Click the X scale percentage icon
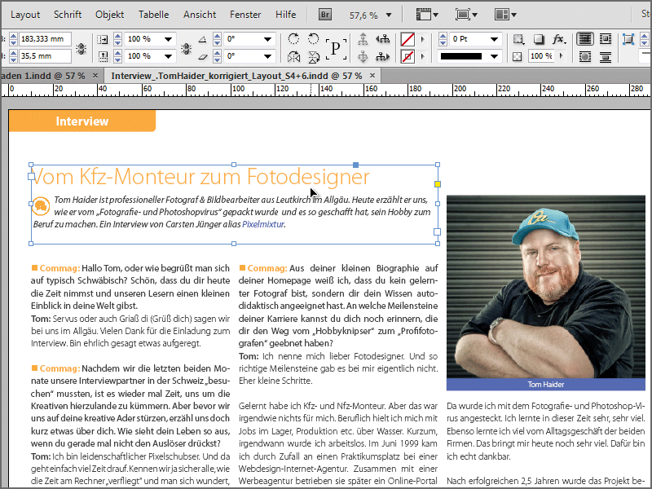The height and width of the screenshot is (489, 652). [103, 39]
